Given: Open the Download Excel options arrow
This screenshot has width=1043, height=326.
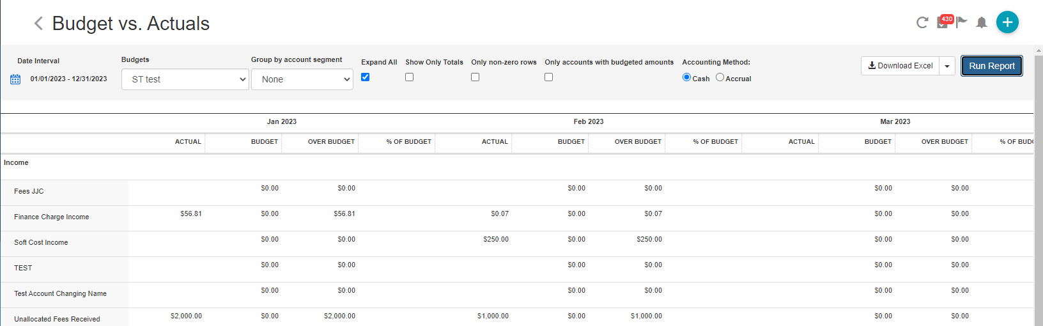Looking at the screenshot, I should click(947, 66).
